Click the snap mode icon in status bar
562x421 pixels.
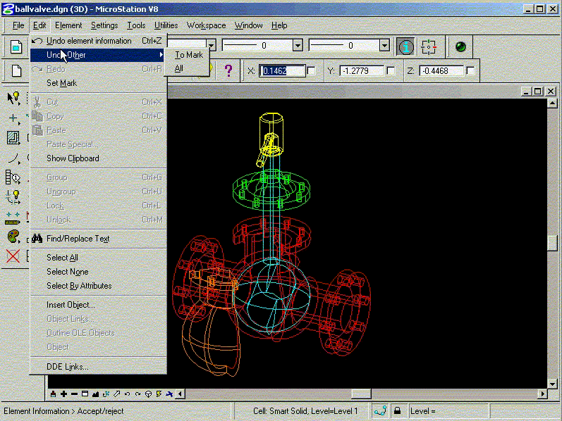pos(380,410)
